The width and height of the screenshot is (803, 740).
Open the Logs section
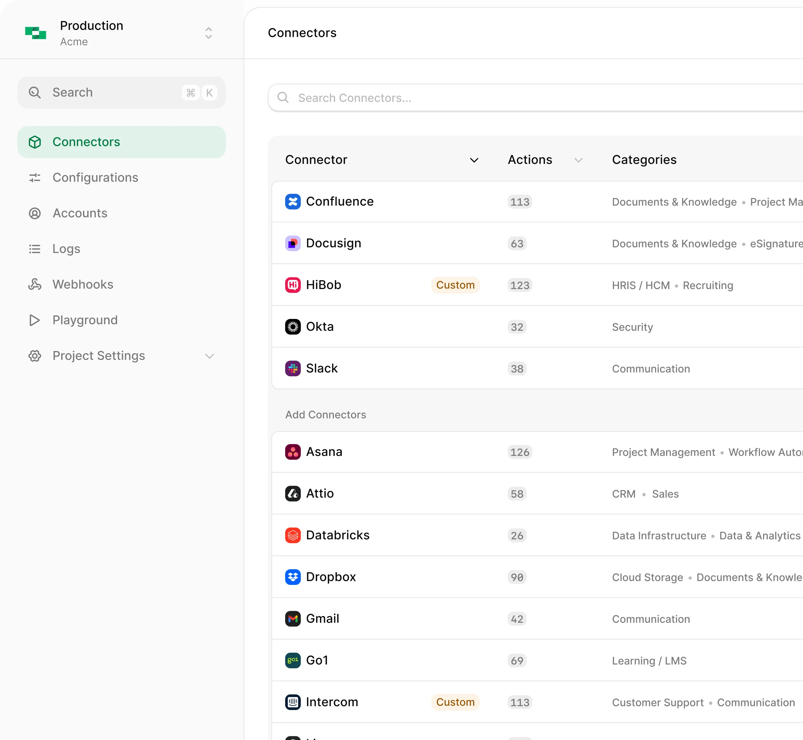pos(121,249)
